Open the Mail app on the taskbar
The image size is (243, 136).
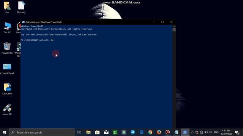click(106, 132)
